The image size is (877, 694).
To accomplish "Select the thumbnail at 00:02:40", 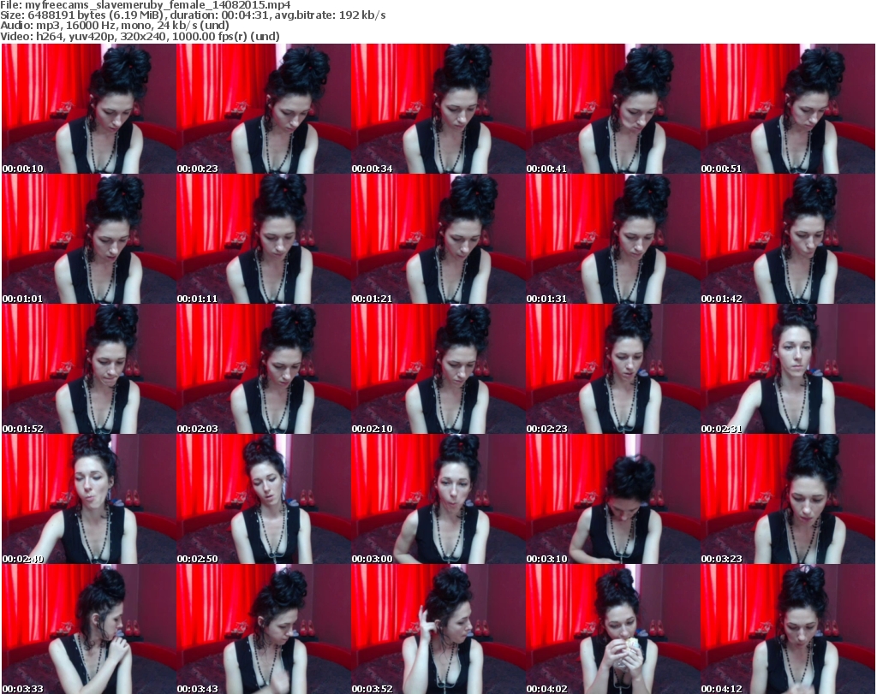I will point(89,499).
